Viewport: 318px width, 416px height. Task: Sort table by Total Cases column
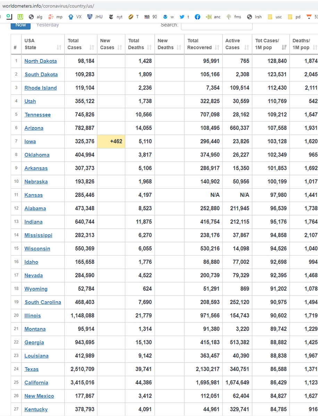pos(81,44)
